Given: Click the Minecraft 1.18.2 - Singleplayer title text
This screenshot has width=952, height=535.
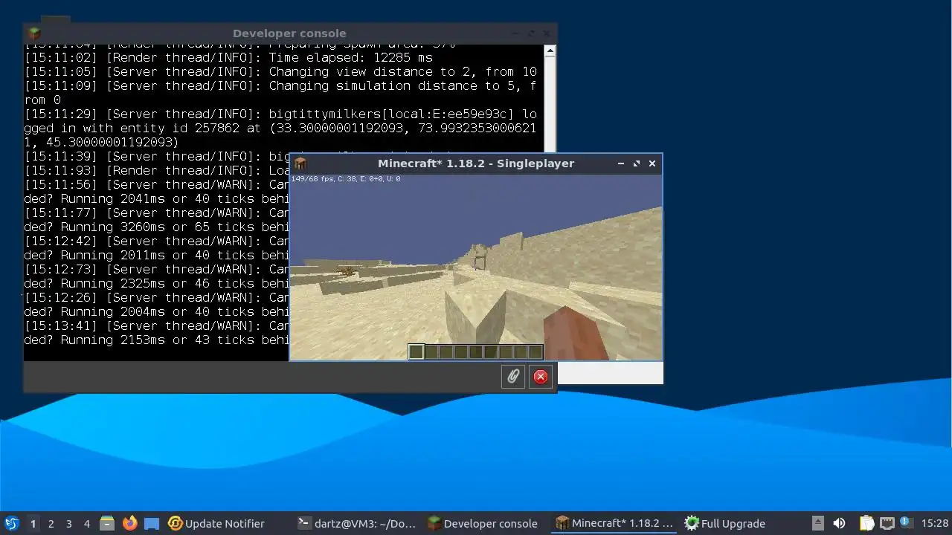Looking at the screenshot, I should click(476, 163).
